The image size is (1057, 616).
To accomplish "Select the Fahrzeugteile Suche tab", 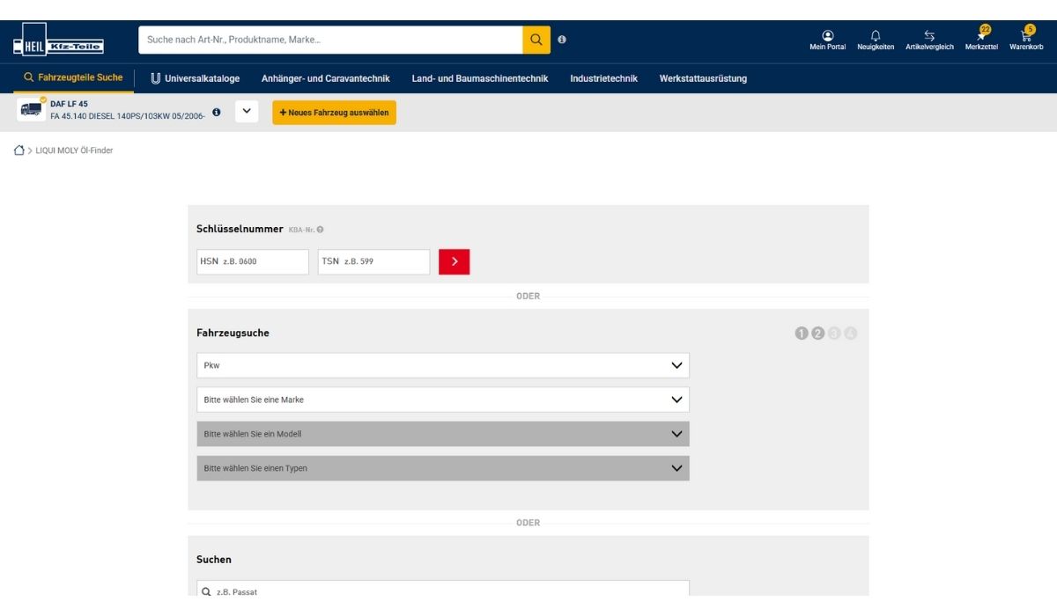I will 74,78.
